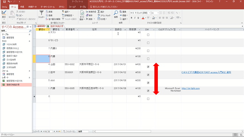This screenshot has height=137, width=244.
Task: Click the align left icon
Action: coord(160,18)
